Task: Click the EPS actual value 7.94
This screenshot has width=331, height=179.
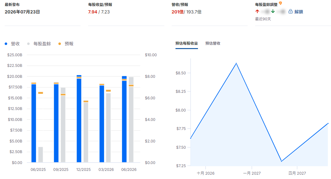Action: [93, 12]
